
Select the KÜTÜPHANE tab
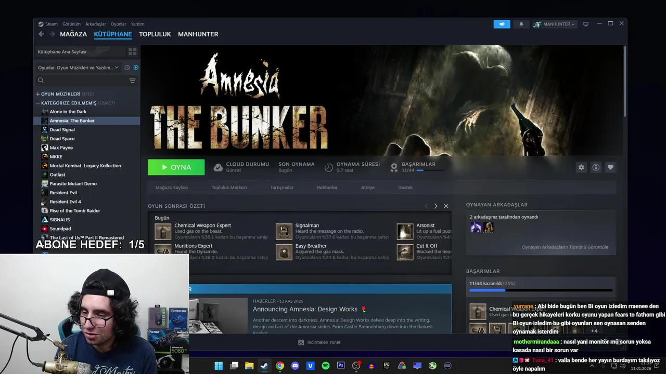pos(113,34)
